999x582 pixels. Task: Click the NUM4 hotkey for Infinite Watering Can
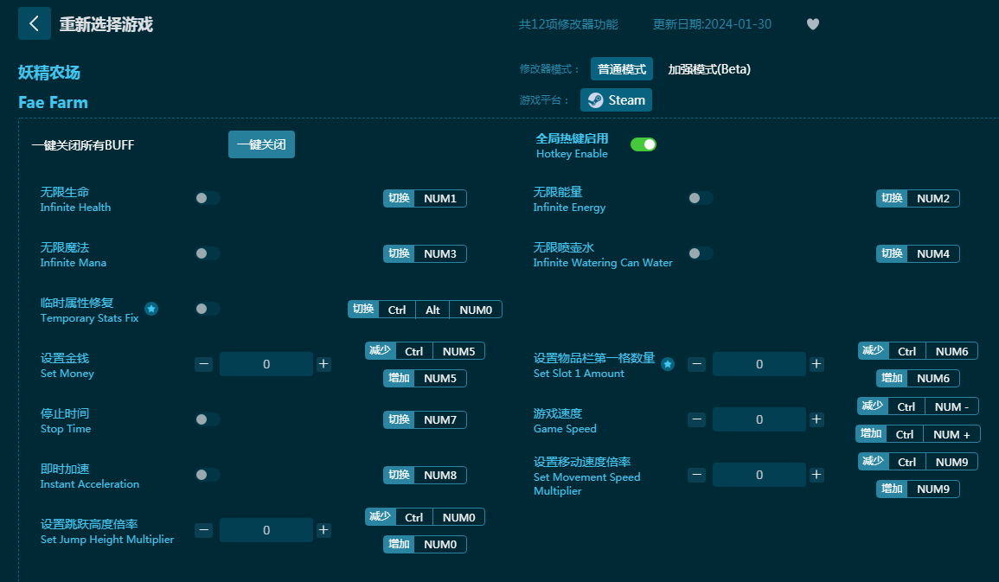(x=918, y=254)
